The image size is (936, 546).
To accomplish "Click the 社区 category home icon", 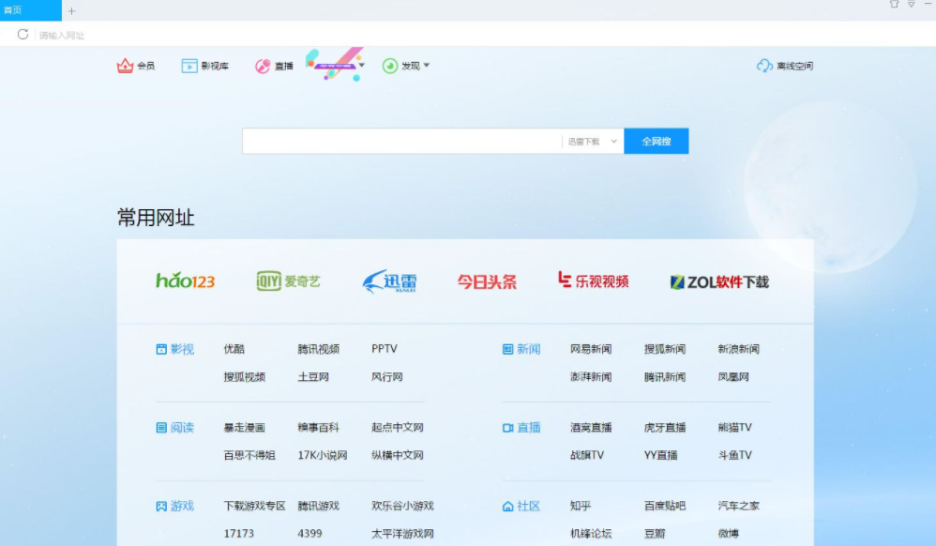I will [x=507, y=507].
